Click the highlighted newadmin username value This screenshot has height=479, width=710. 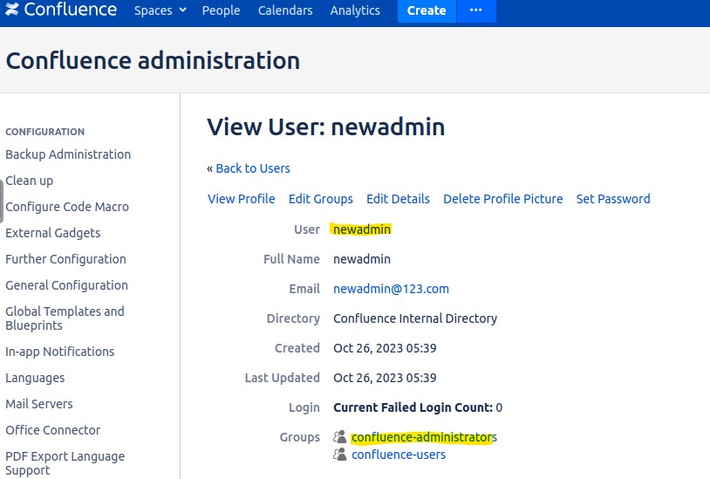pos(362,229)
